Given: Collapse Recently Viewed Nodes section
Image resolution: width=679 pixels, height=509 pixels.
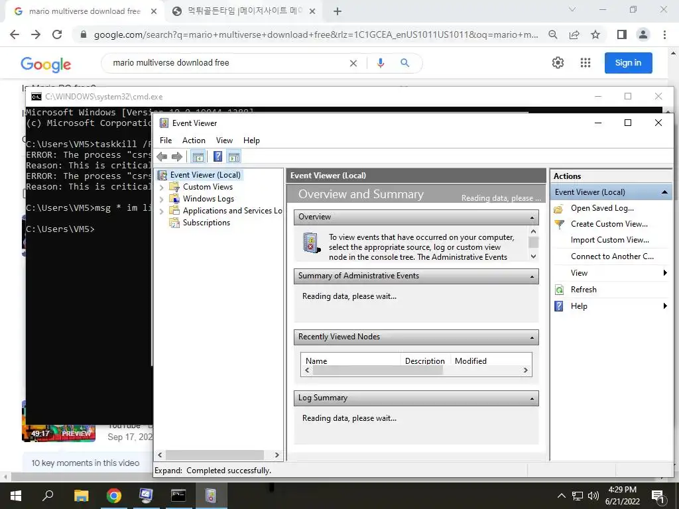Looking at the screenshot, I should click(x=532, y=337).
